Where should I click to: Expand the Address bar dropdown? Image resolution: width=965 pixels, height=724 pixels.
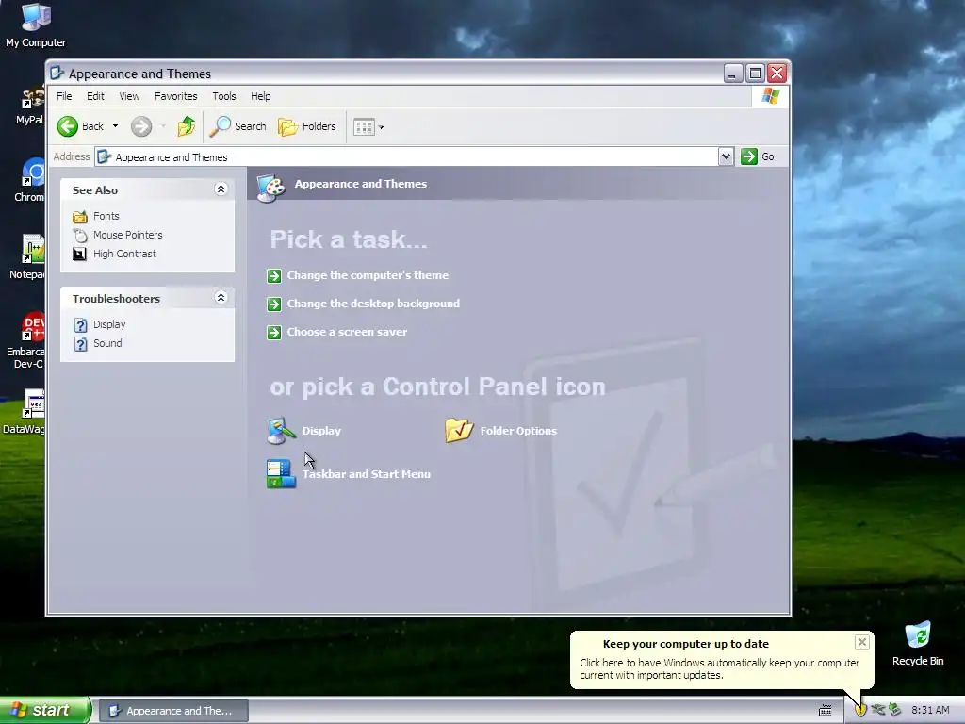click(x=726, y=156)
